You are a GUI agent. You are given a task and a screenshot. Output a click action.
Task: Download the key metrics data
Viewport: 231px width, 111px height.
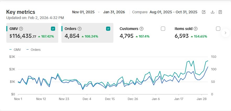point(213,12)
